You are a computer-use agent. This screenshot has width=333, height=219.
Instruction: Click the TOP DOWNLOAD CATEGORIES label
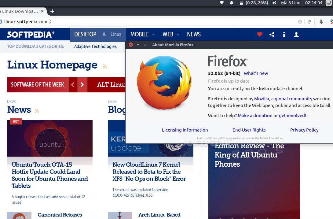click(35, 46)
